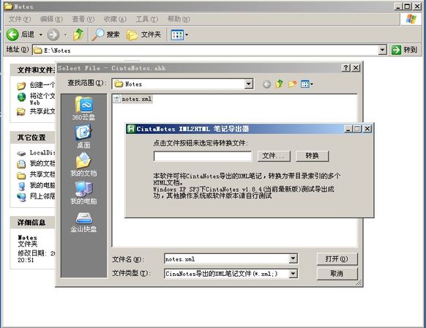Click the E:\Notes address field
Viewport: 426px width, 328px height.
206,51
